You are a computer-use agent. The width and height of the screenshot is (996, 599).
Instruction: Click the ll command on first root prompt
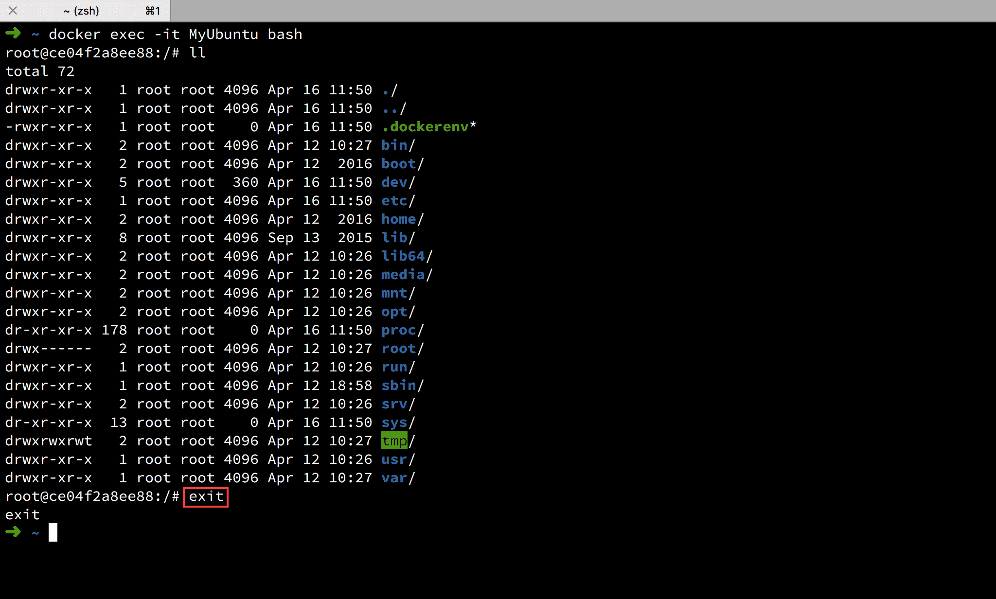(197, 53)
